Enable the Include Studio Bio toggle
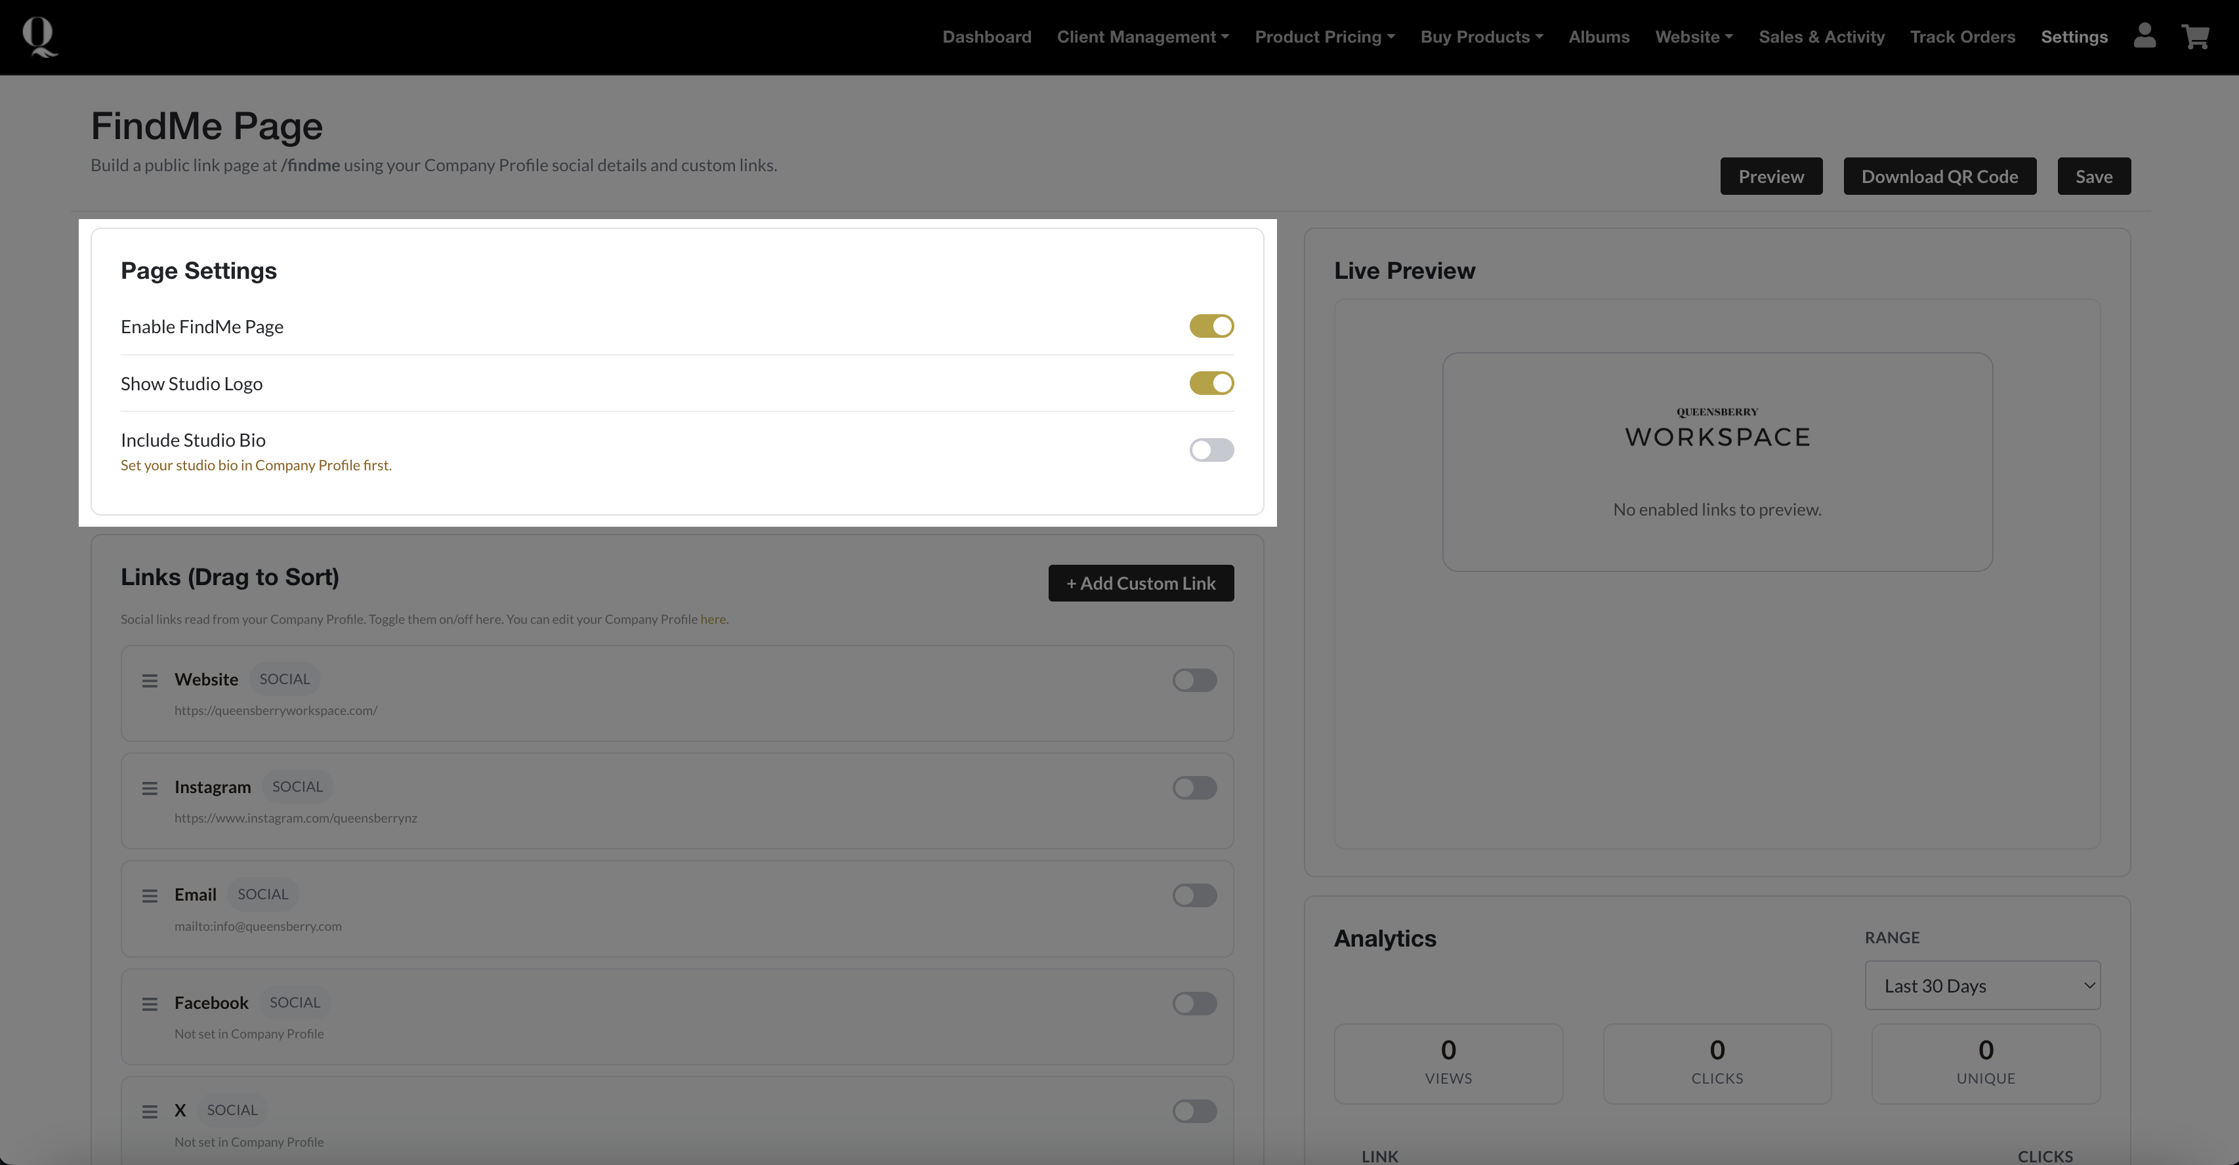The height and width of the screenshot is (1165, 2239). [1211, 449]
